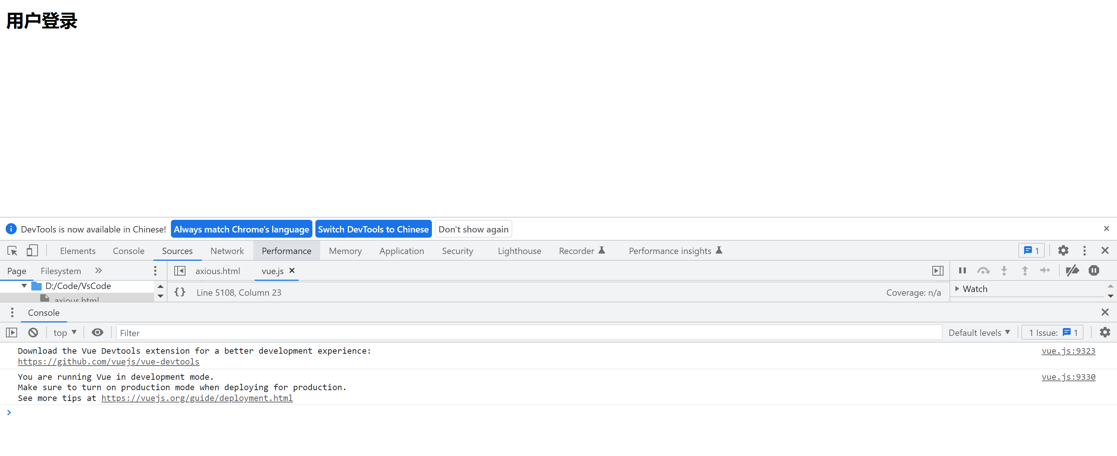The height and width of the screenshot is (456, 1117).
Task: Switch to the Console tab in main toolbar
Action: pos(128,251)
